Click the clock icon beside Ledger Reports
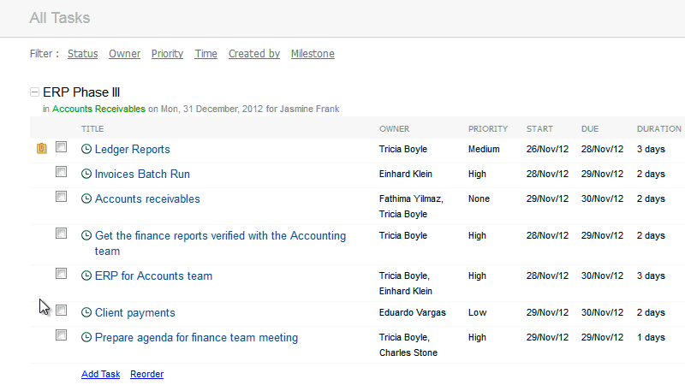Screen dimensions: 685x385 point(86,150)
